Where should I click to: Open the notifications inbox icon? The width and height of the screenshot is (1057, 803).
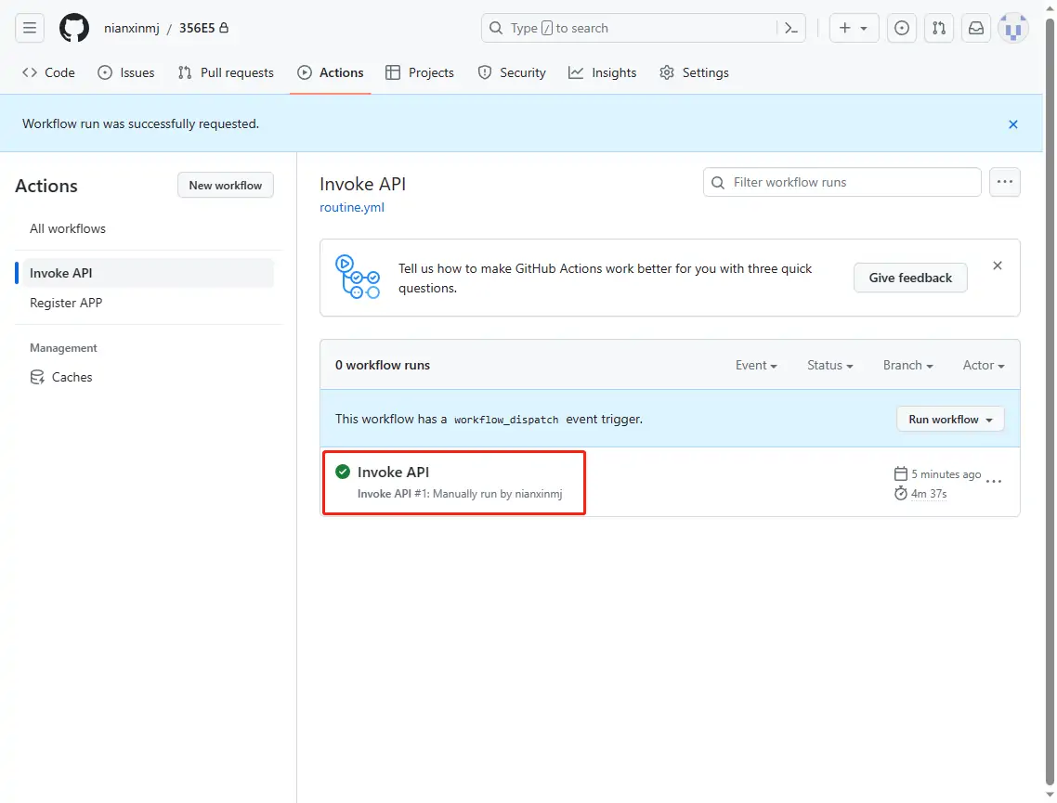(976, 28)
